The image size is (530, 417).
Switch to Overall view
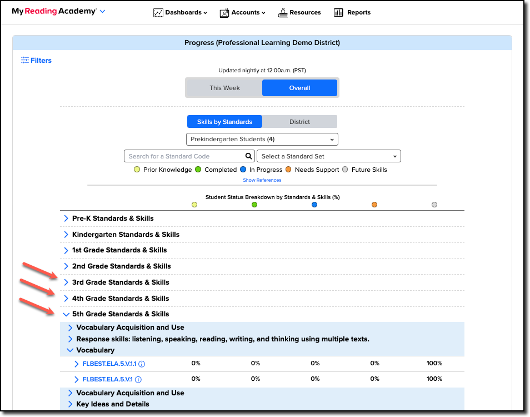[x=299, y=88]
